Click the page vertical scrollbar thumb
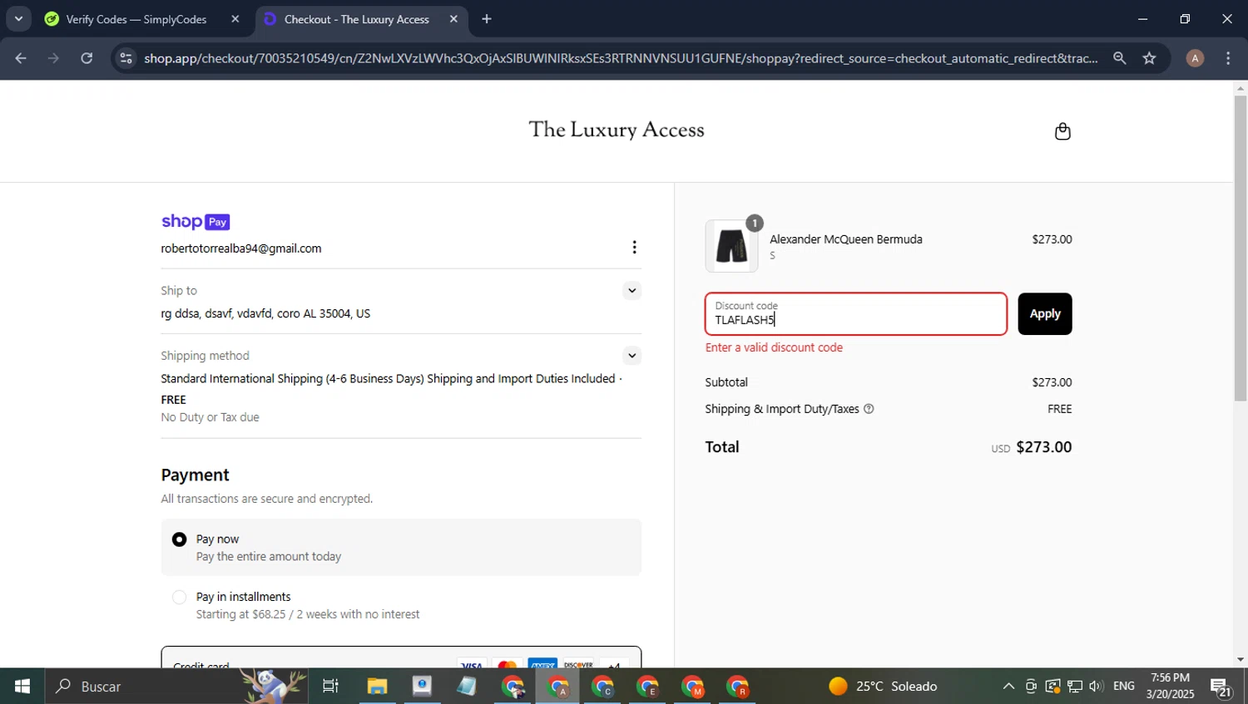 1241,249
